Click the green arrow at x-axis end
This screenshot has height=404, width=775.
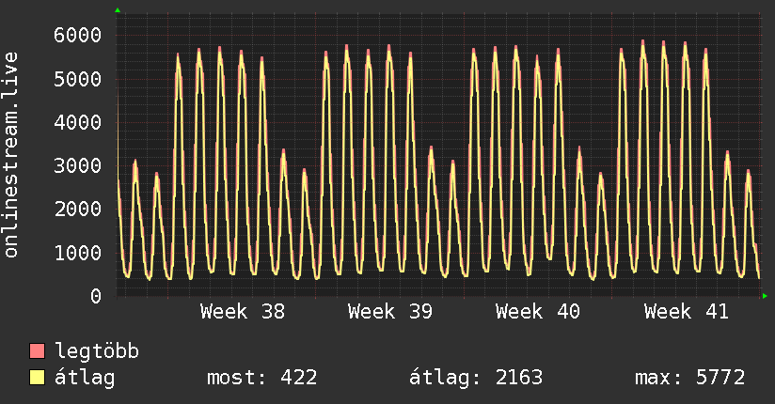[x=765, y=296]
